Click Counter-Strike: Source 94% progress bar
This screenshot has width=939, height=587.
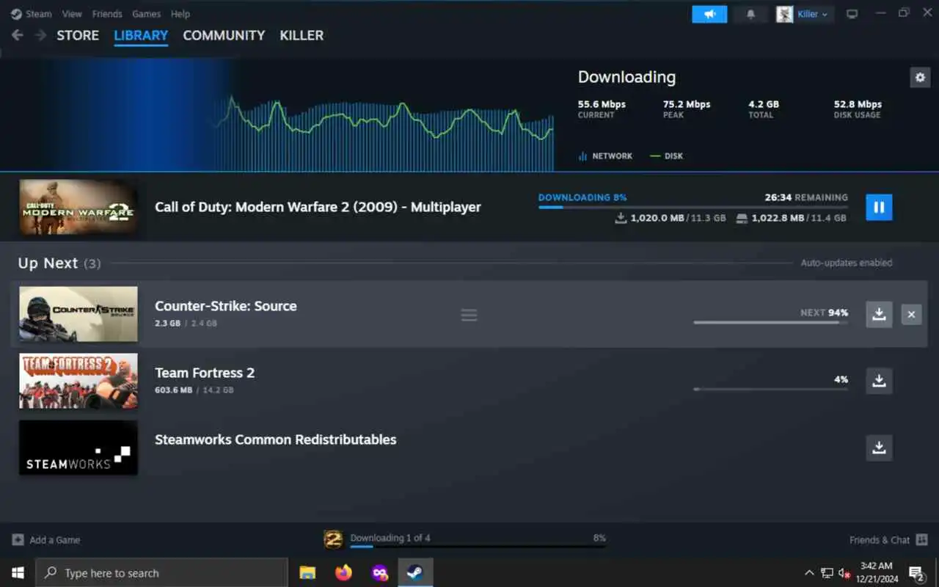pyautogui.click(x=770, y=322)
